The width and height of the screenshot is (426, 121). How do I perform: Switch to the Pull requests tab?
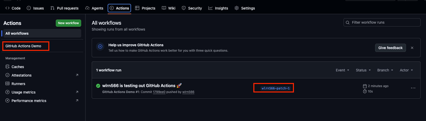(64, 8)
